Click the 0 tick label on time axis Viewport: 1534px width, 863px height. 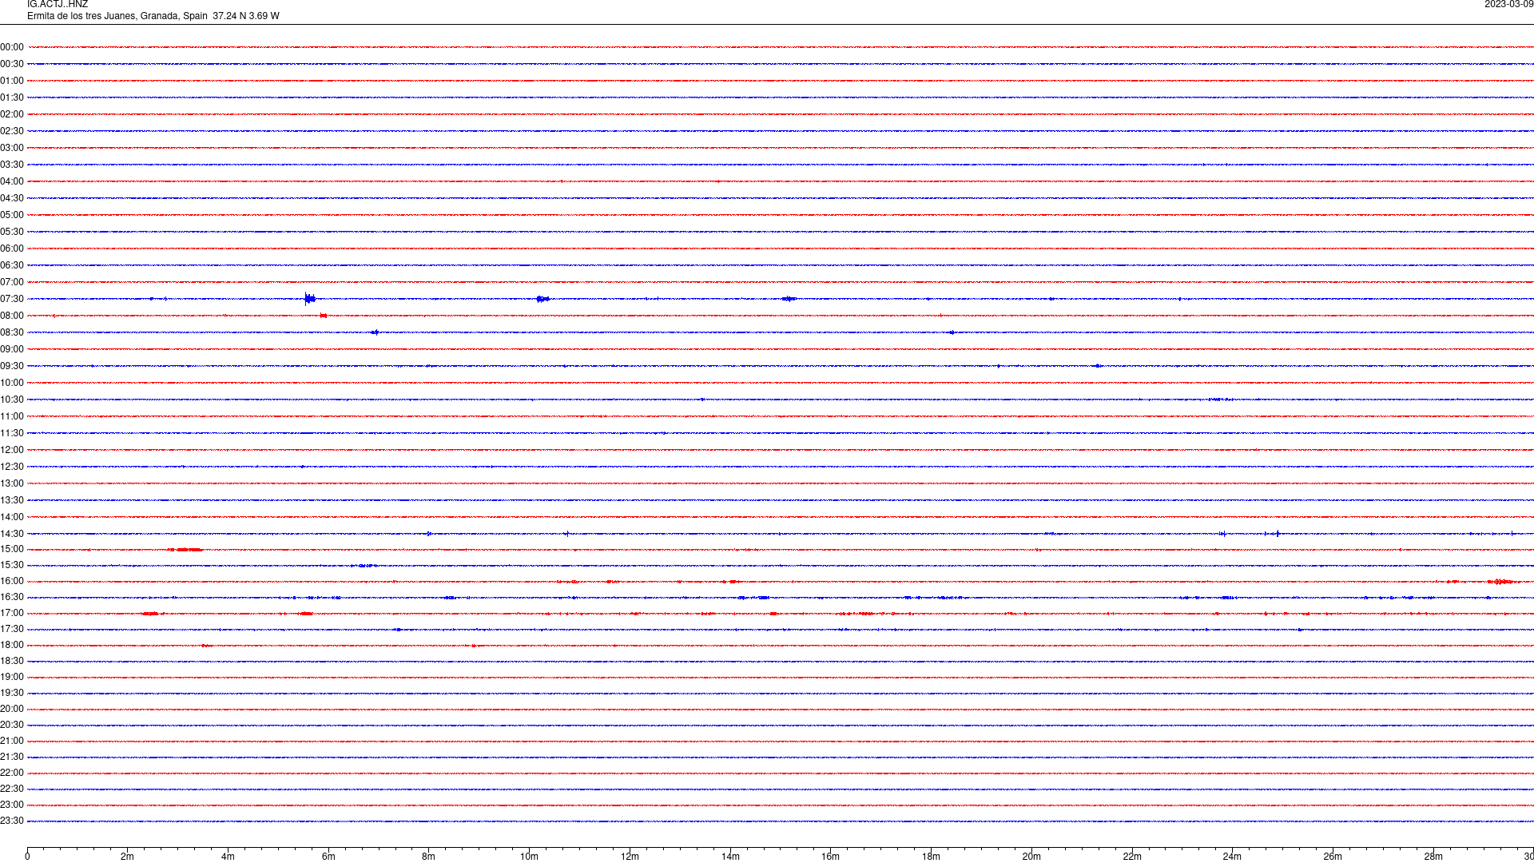tap(27, 857)
